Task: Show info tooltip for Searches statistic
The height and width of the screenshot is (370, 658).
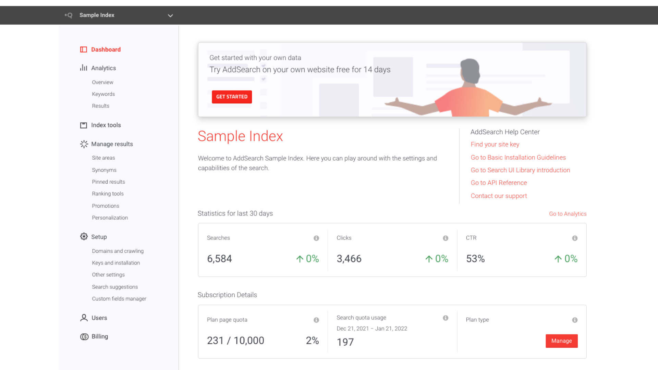Action: point(316,238)
